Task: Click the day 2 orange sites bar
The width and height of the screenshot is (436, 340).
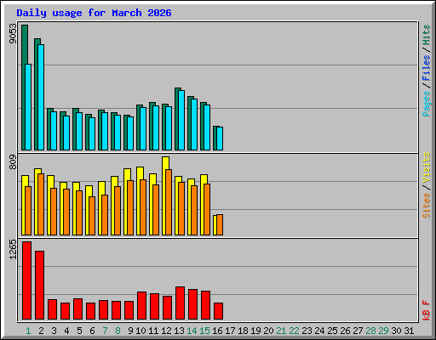Action: coord(41,204)
